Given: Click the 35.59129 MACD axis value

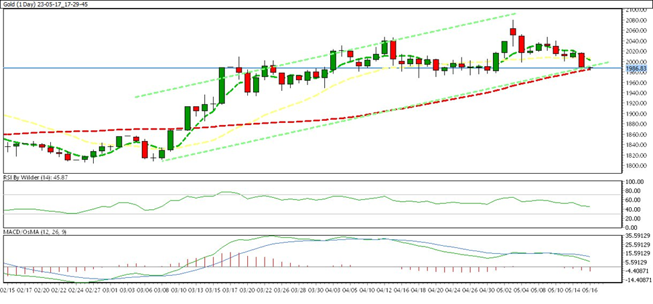Looking at the screenshot, I should click(637, 235).
